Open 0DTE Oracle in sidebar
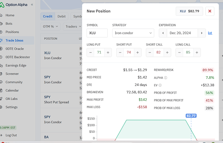The height and width of the screenshot is (143, 223). pyautogui.click(x=15, y=49)
